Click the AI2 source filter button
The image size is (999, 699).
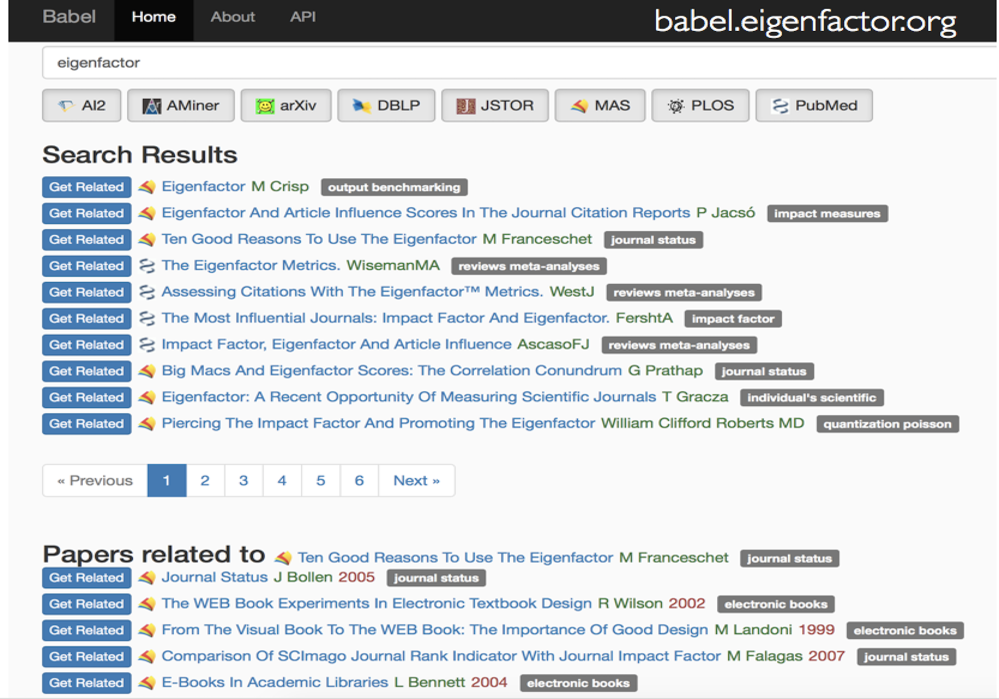(81, 105)
